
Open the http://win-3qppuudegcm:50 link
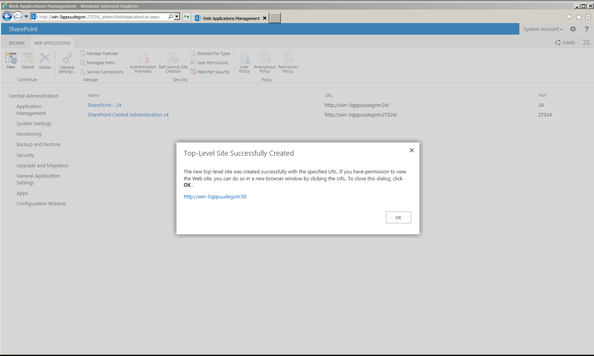tap(215, 196)
